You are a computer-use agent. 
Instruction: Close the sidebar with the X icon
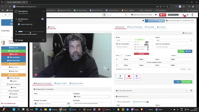6,15
